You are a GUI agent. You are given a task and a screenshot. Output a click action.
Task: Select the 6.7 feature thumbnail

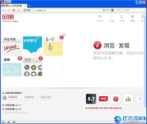coord(91,99)
